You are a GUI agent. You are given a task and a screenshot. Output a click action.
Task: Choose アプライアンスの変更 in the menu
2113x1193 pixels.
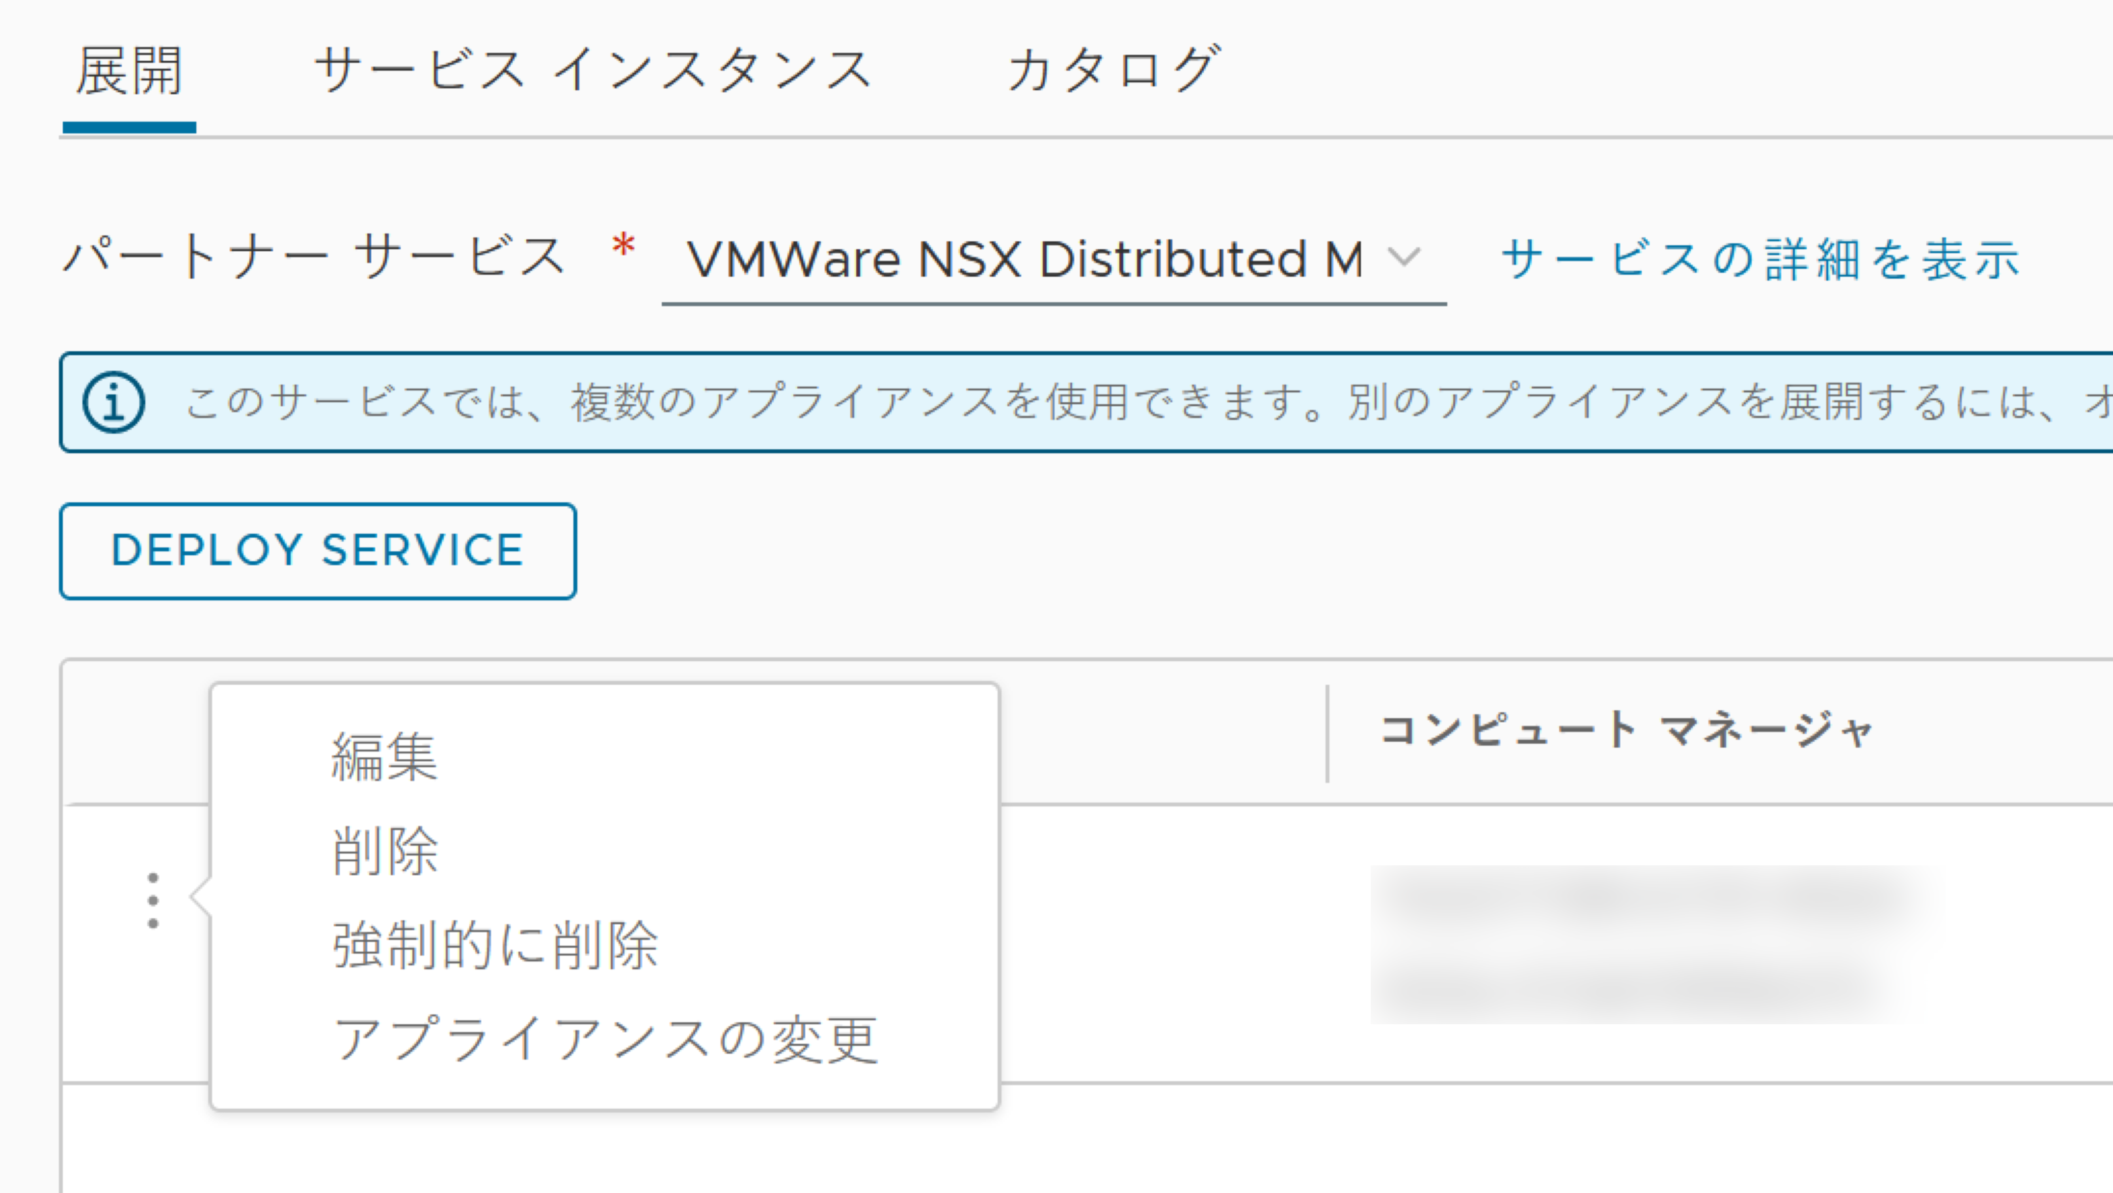pos(605,1040)
